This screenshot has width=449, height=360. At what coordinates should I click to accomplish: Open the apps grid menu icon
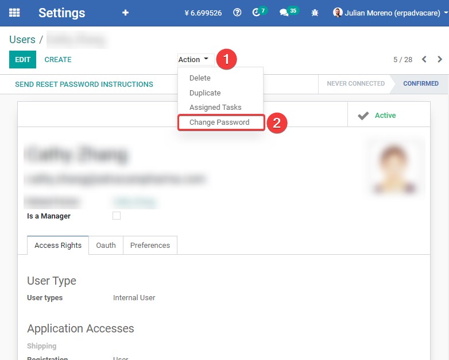[x=14, y=13]
